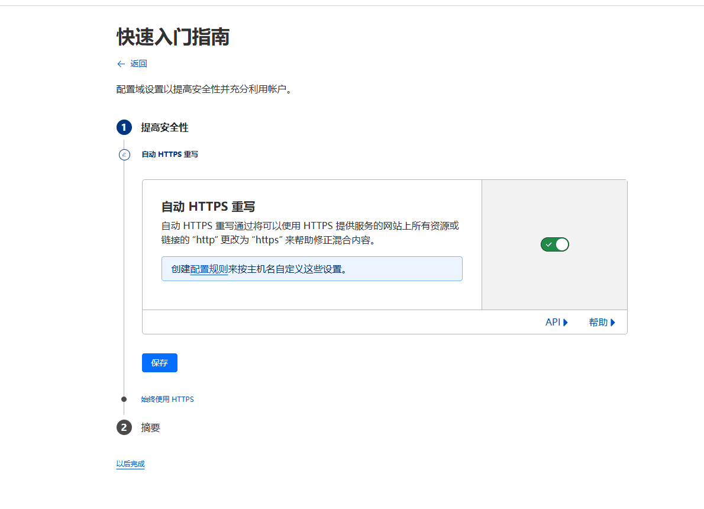Image resolution: width=704 pixels, height=509 pixels.
Task: Click the step 2 circle beside 摘要
Action: (124, 427)
